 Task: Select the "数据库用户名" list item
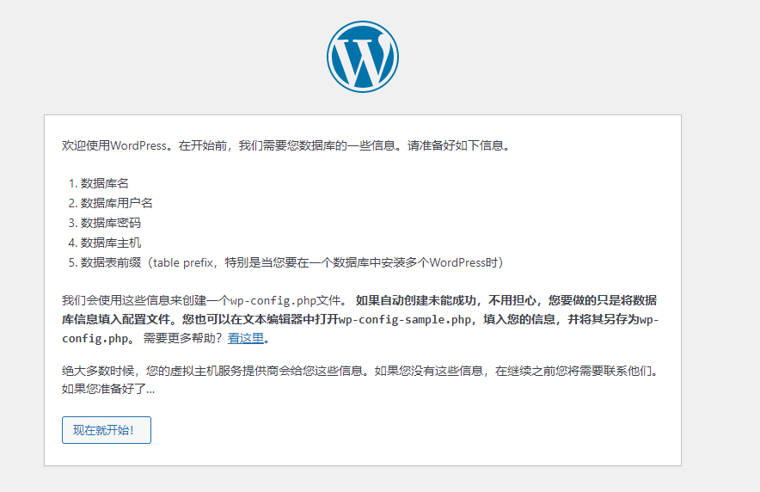pyautogui.click(x=116, y=203)
